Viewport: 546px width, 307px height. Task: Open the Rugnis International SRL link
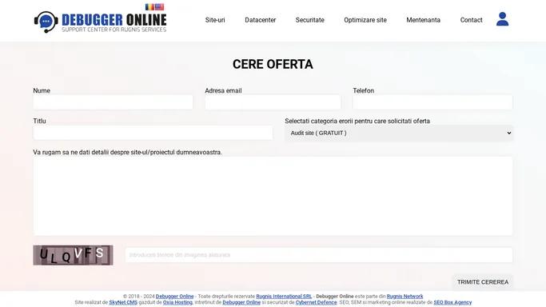[x=284, y=297]
